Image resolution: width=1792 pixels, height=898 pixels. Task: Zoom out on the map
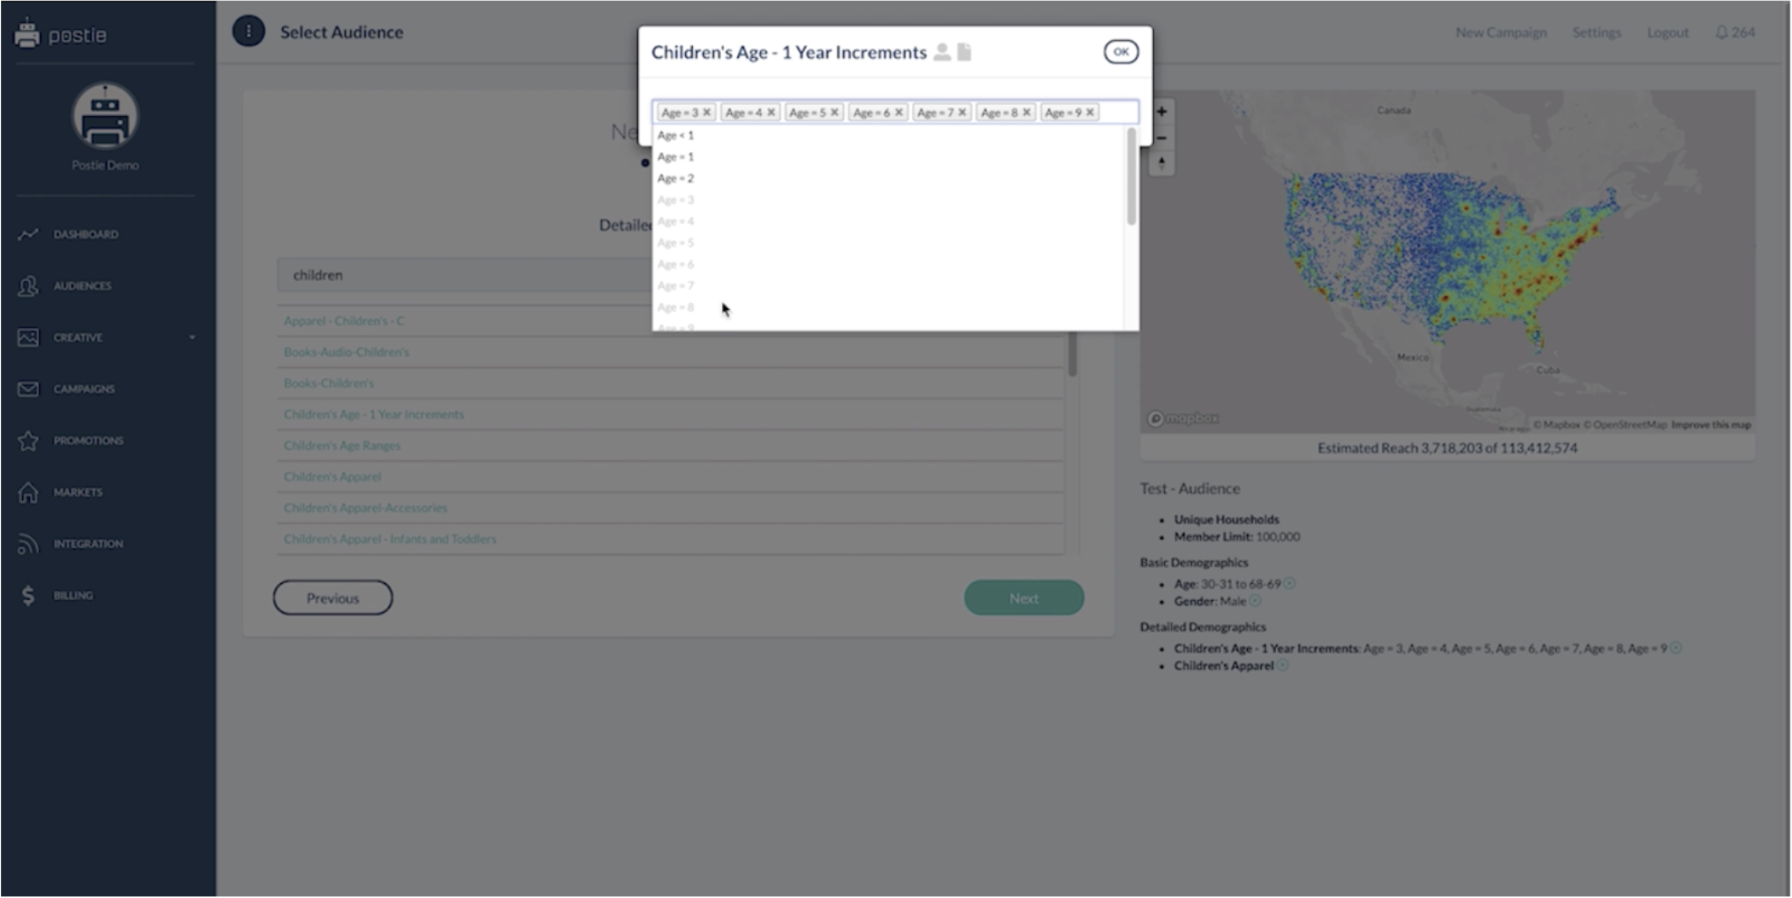pyautogui.click(x=1162, y=137)
